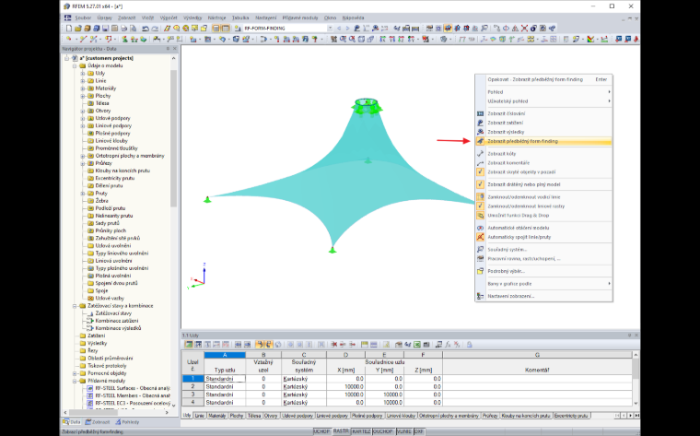Toggle RASTR grid in status bar
Viewport: 700px width, 436px height.
pyautogui.click(x=341, y=431)
